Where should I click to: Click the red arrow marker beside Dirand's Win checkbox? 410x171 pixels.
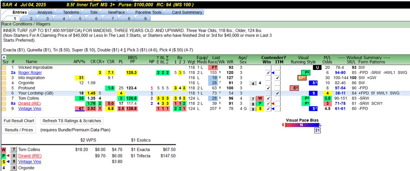(x=273, y=103)
